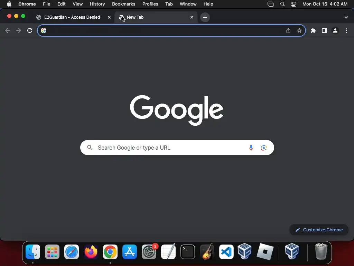This screenshot has height=266, width=354.
Task: Open the File menu
Action: (x=47, y=4)
